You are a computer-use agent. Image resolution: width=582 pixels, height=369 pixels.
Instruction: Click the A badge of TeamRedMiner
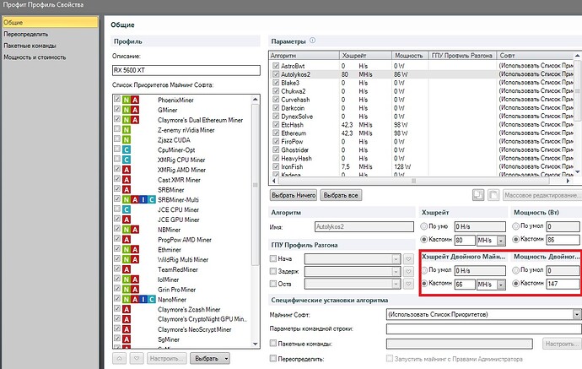pos(127,269)
